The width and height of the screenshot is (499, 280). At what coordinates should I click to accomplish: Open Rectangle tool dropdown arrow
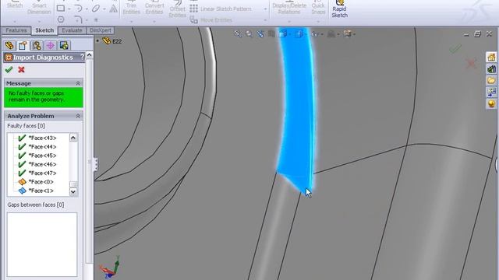pos(69,9)
